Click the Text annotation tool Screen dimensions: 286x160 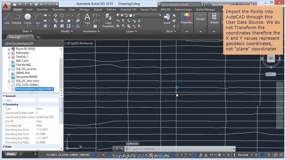88,19
